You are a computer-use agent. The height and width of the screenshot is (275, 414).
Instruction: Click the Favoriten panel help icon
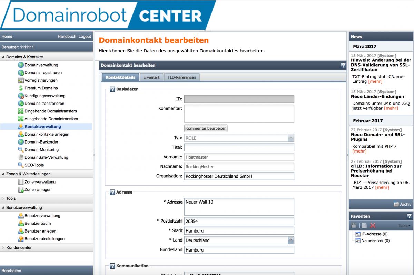pos(409,216)
